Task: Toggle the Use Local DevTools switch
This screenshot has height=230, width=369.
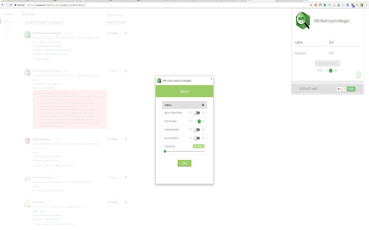Action: 197,138
